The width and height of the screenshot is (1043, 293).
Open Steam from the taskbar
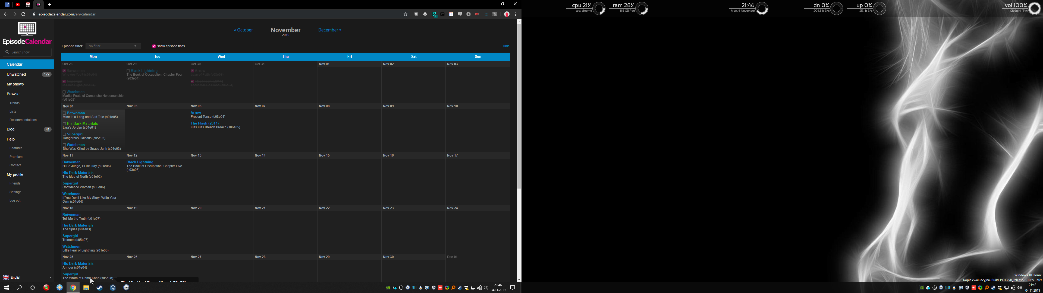click(100, 288)
